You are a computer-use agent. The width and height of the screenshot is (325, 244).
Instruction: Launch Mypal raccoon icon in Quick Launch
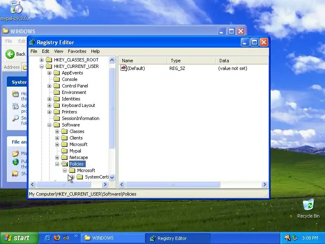(x=66, y=238)
